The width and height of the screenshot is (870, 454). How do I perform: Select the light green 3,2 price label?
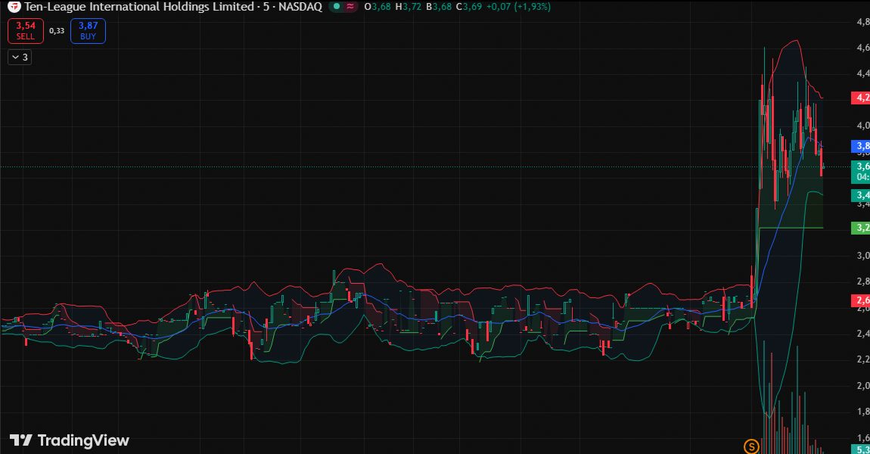click(x=861, y=228)
